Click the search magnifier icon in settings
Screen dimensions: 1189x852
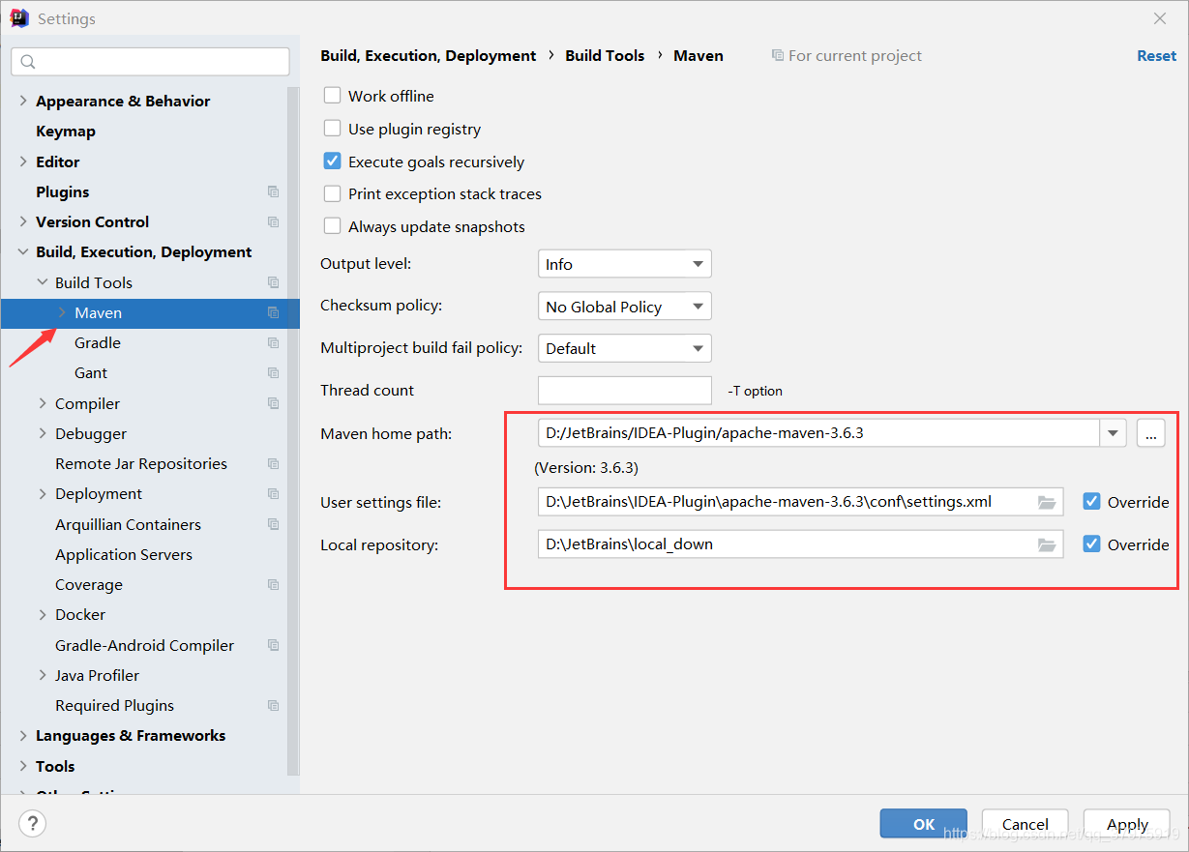28,62
